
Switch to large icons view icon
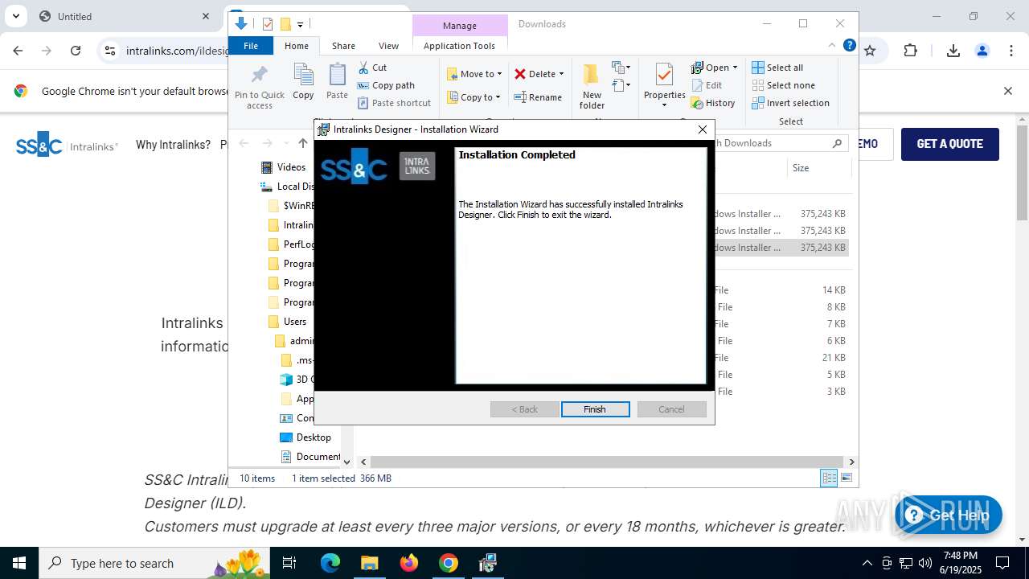point(846,478)
